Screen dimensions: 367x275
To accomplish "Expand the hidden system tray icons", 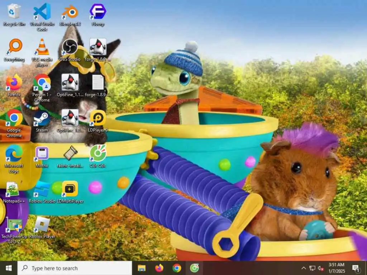I will tap(304, 268).
